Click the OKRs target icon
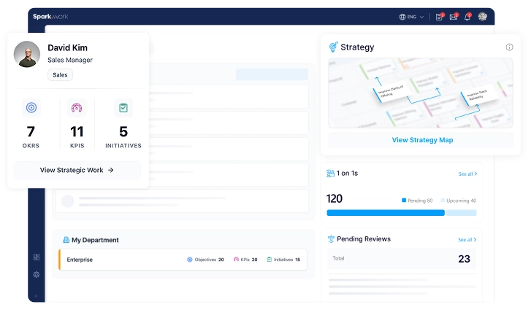The height and width of the screenshot is (310, 531). (x=31, y=108)
